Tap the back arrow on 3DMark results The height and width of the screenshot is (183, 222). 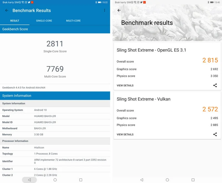(x=119, y=10)
